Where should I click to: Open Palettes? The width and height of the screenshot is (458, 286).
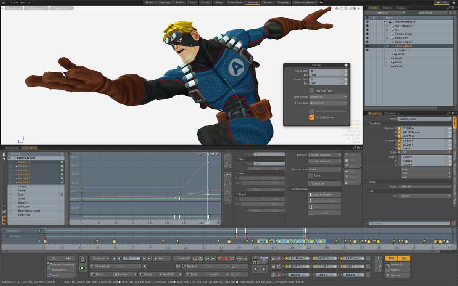click(x=397, y=270)
